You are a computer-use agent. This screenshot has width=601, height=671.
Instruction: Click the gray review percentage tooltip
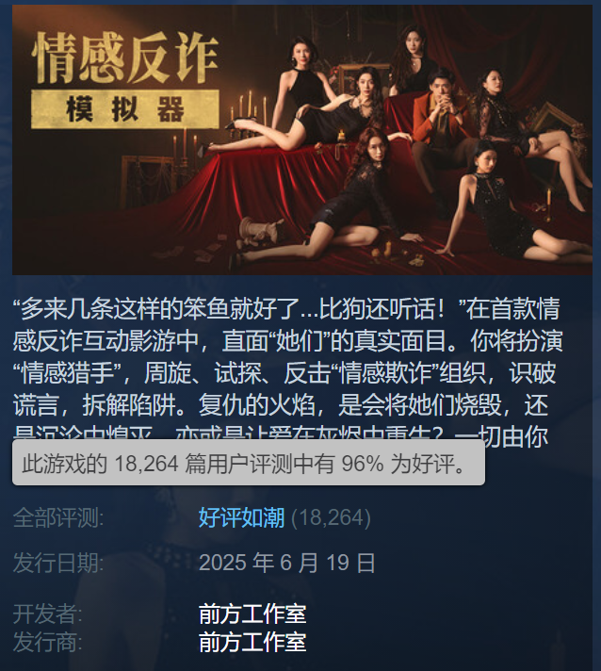(x=249, y=463)
